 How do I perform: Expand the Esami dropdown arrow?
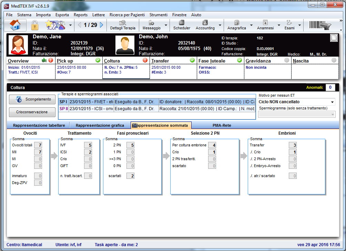[299, 25]
